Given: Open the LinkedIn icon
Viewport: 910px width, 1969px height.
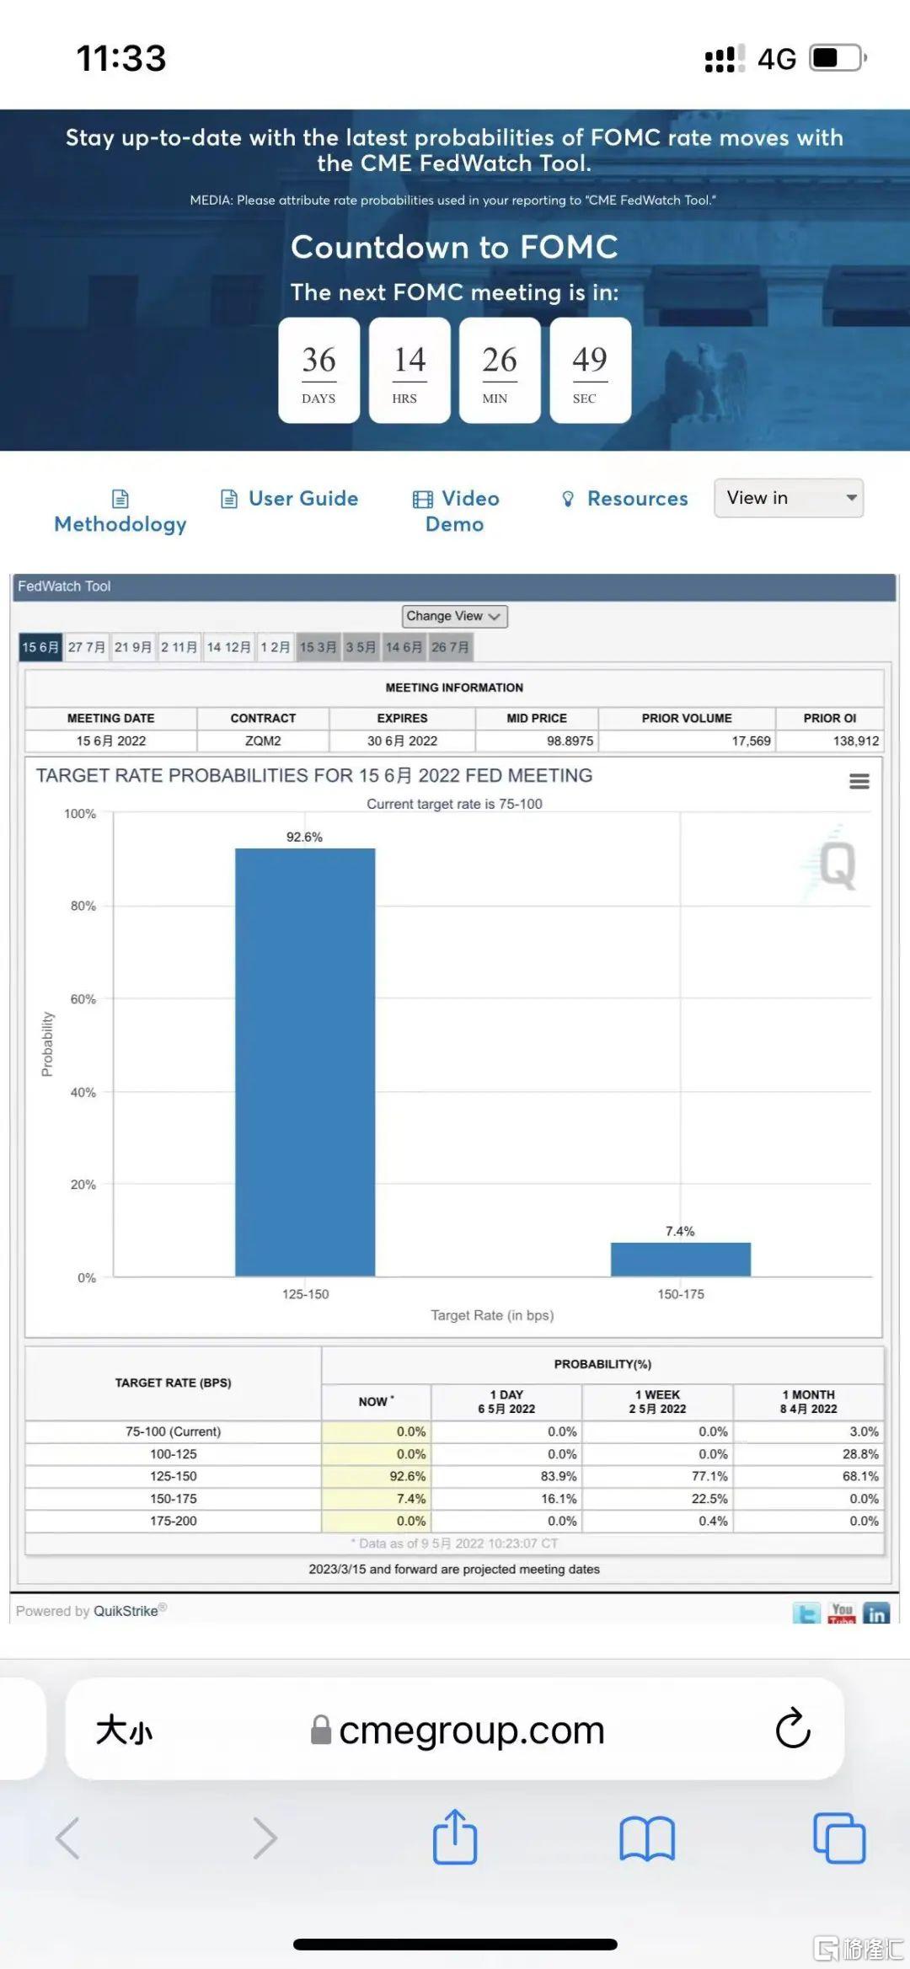Looking at the screenshot, I should tap(876, 1613).
